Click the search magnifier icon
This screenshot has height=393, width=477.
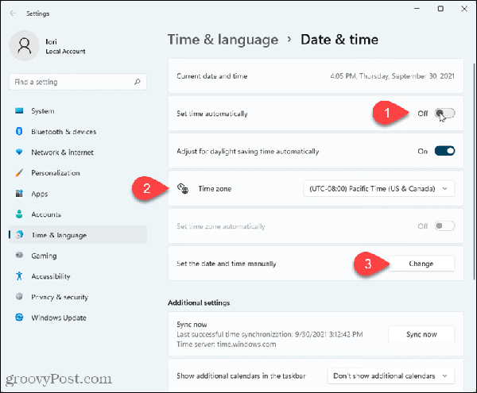138,82
